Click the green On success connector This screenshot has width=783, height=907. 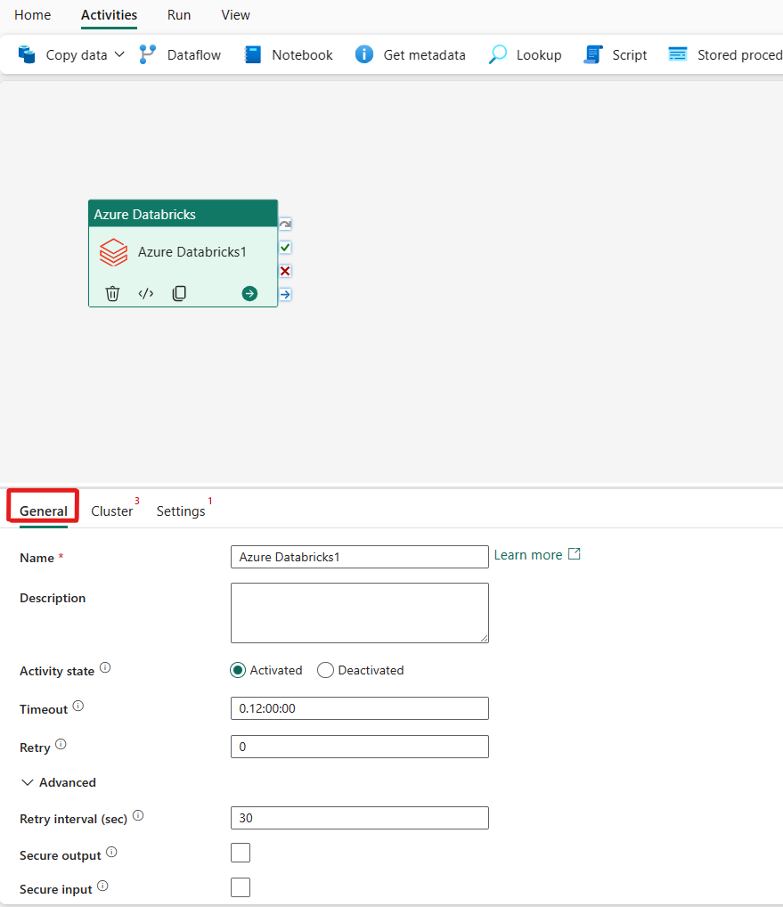pos(285,247)
